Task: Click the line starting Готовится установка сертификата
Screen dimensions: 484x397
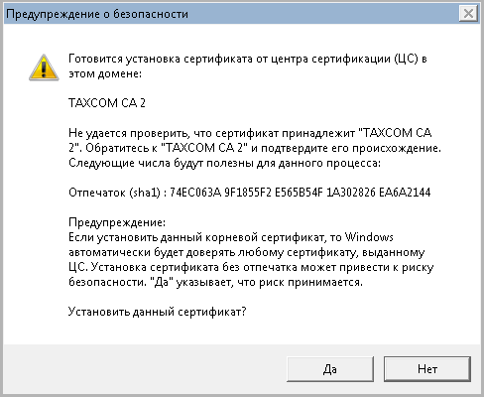Action: (248, 59)
